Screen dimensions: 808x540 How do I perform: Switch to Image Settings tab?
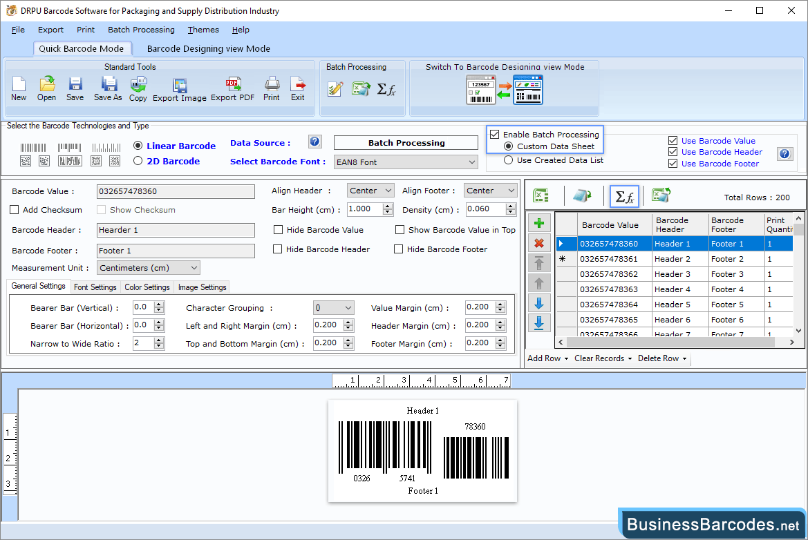click(202, 287)
